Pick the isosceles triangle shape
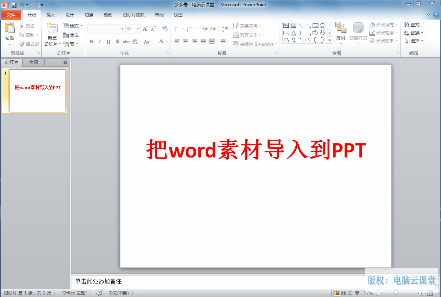Image resolution: width=441 pixels, height=297 pixels. pyautogui.click(x=294, y=33)
